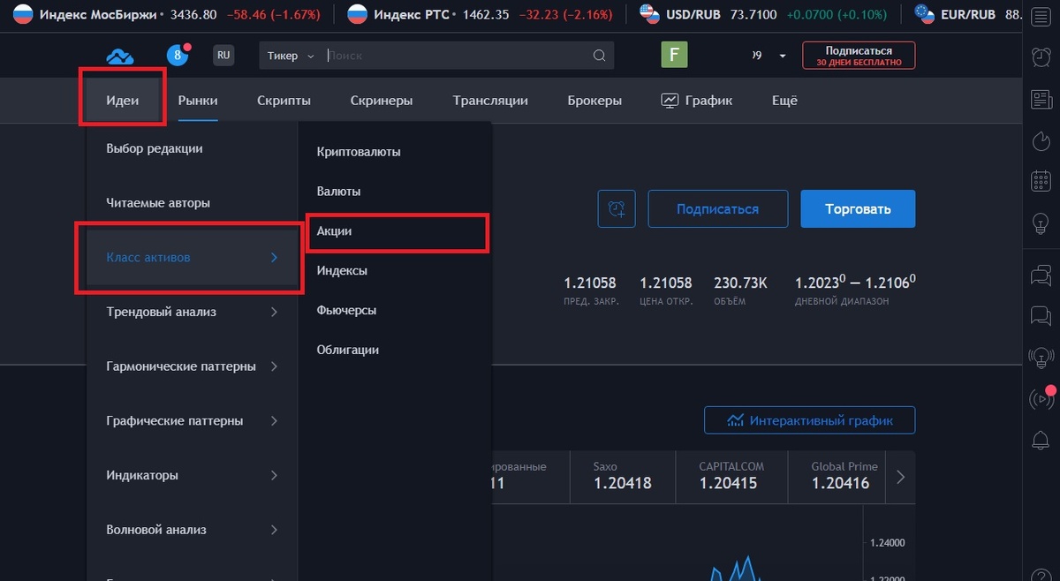The height and width of the screenshot is (581, 1060).
Task: Expand Графические паттерны submenu arrow
Action: click(x=274, y=421)
